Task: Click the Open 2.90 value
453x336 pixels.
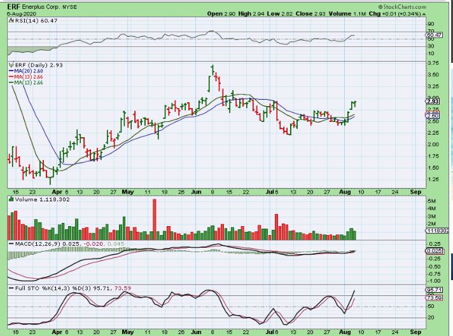Action: pyautogui.click(x=221, y=14)
